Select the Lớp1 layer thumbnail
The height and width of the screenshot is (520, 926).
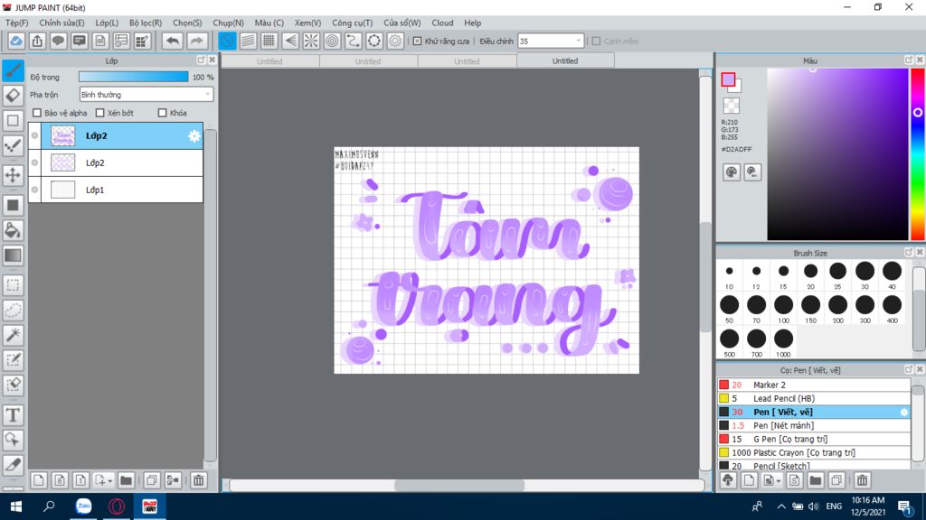coord(62,190)
